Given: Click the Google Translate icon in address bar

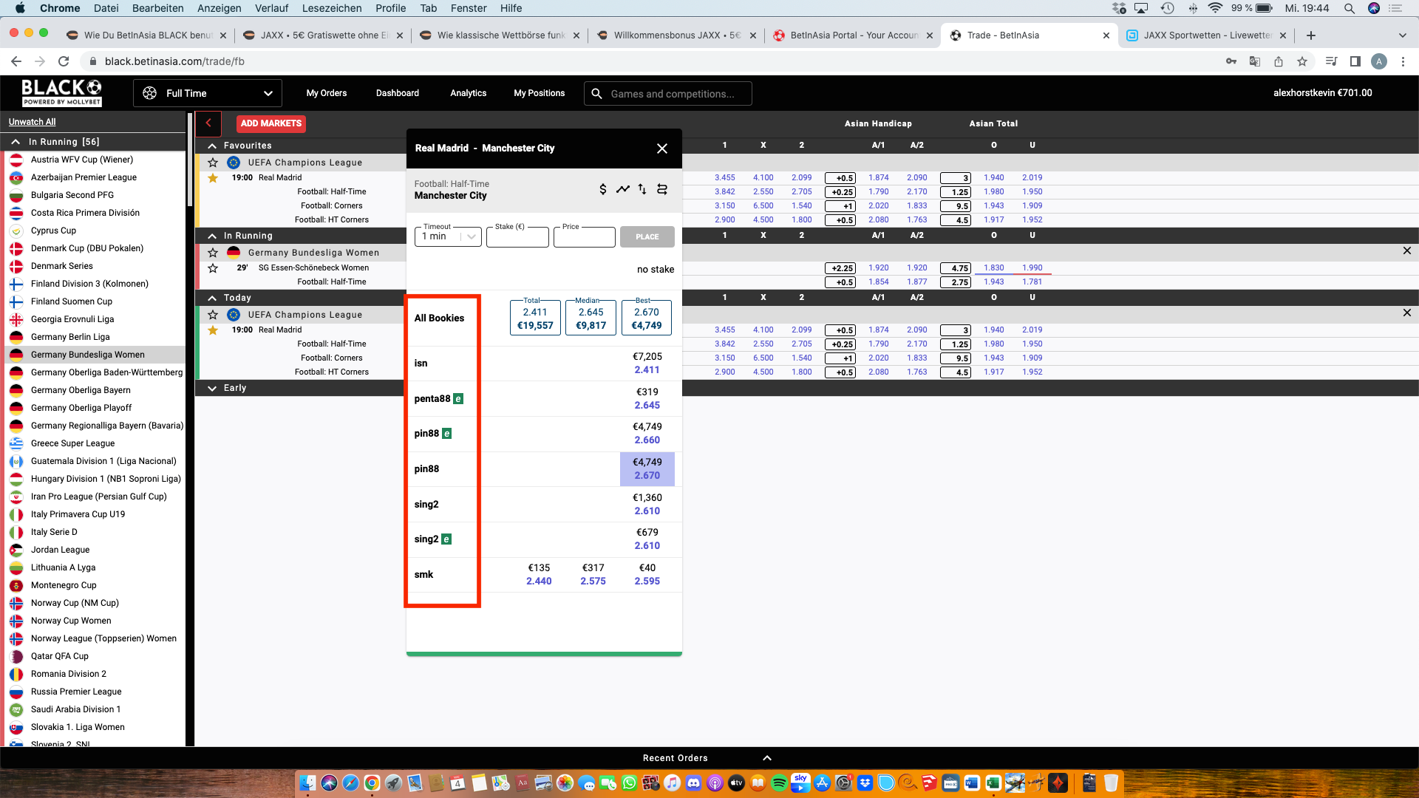Looking at the screenshot, I should pyautogui.click(x=1255, y=61).
